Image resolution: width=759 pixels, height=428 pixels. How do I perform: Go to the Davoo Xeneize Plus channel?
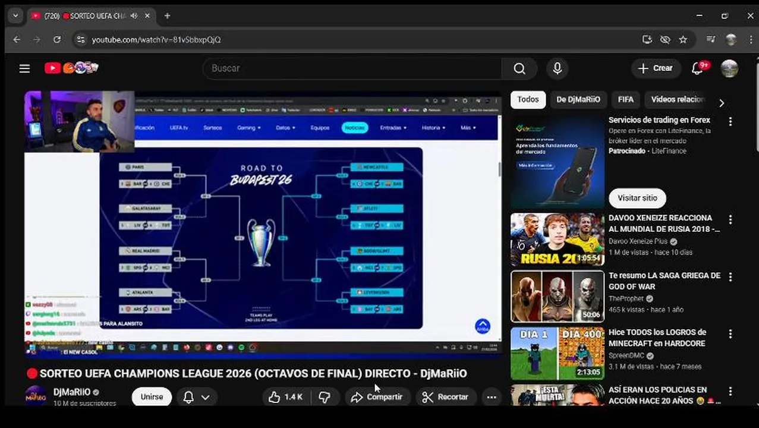point(638,242)
